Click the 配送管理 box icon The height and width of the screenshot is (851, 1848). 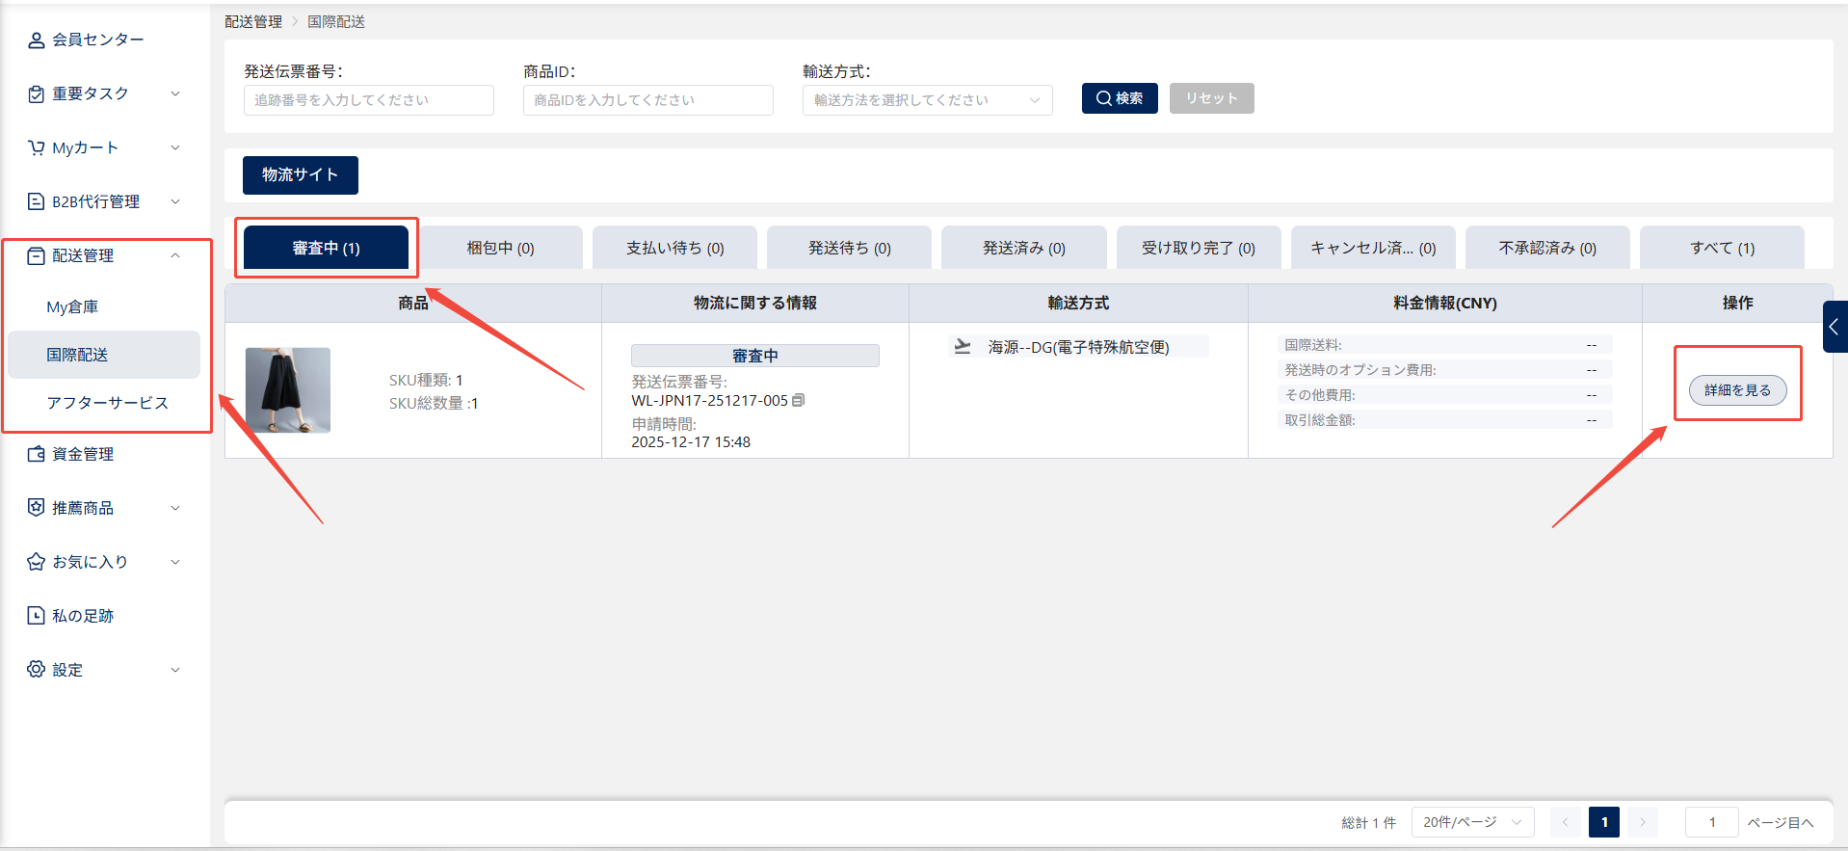(36, 255)
